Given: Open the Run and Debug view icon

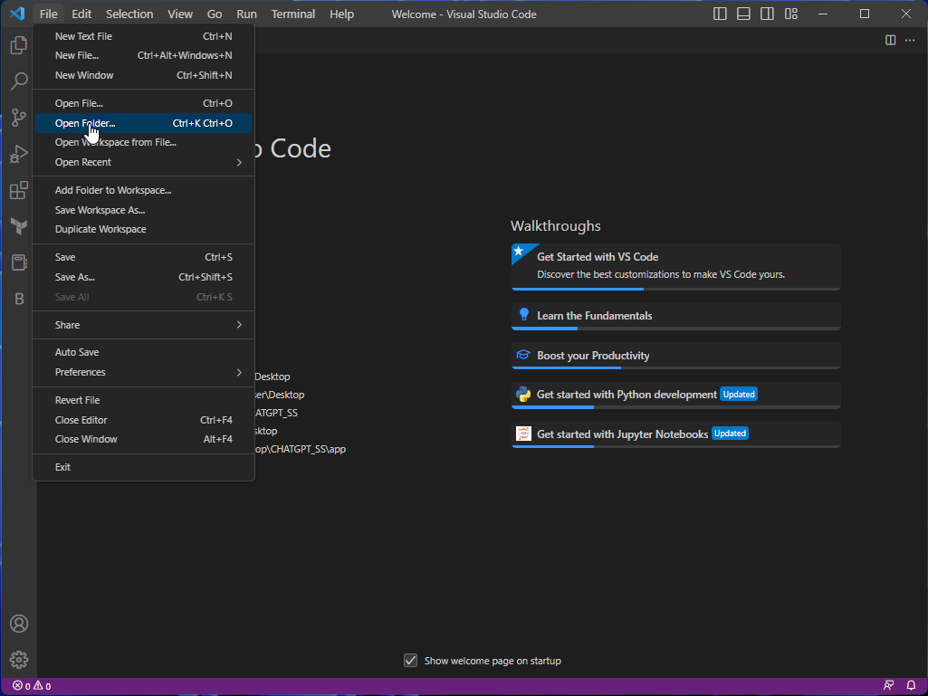Looking at the screenshot, I should (x=19, y=153).
